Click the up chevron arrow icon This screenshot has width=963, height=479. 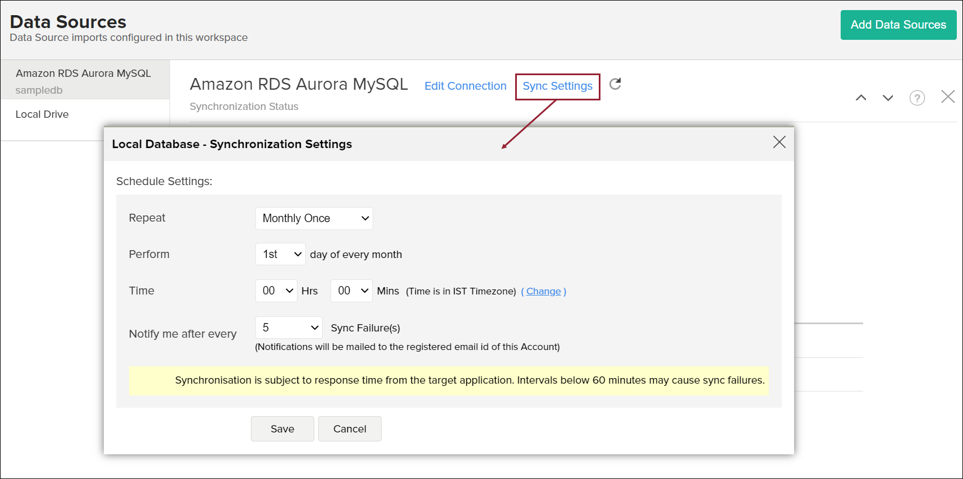861,98
